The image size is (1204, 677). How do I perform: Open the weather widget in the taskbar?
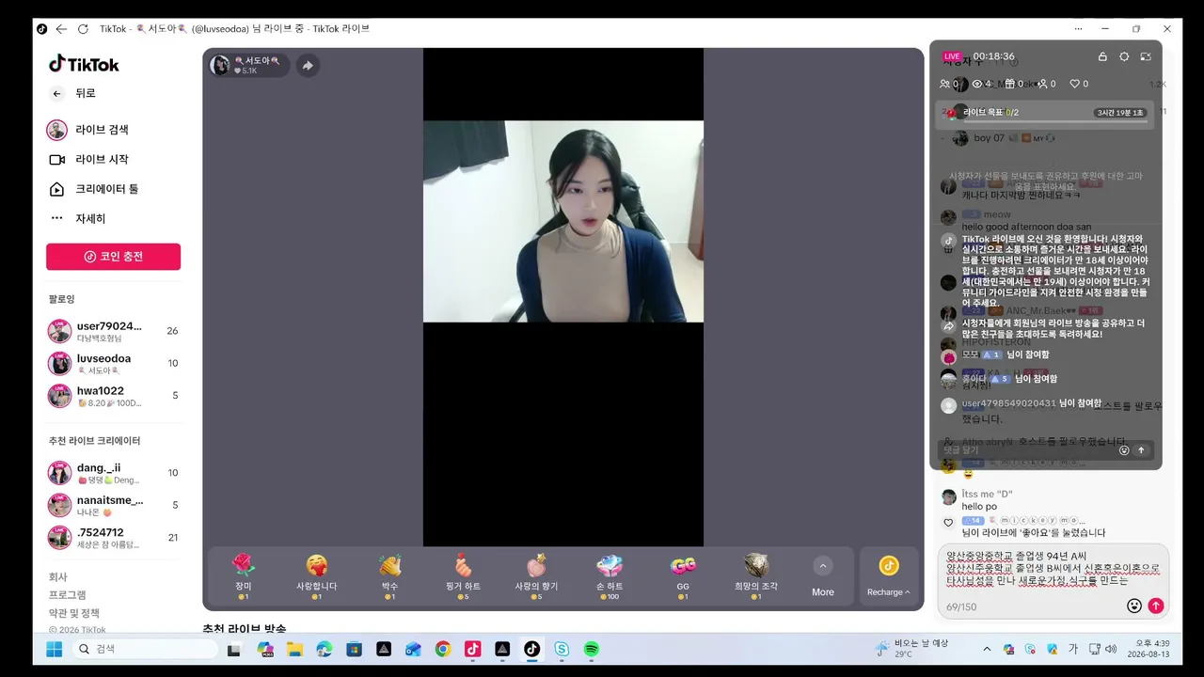(x=911, y=649)
